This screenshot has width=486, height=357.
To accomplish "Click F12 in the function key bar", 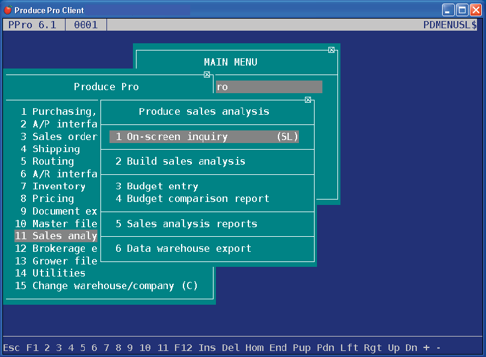I will point(183,348).
